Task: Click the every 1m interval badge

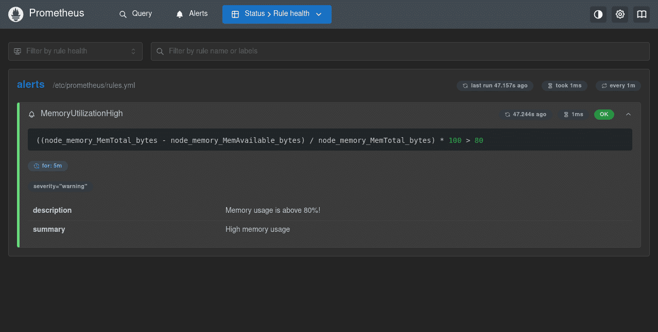Action: [x=618, y=86]
